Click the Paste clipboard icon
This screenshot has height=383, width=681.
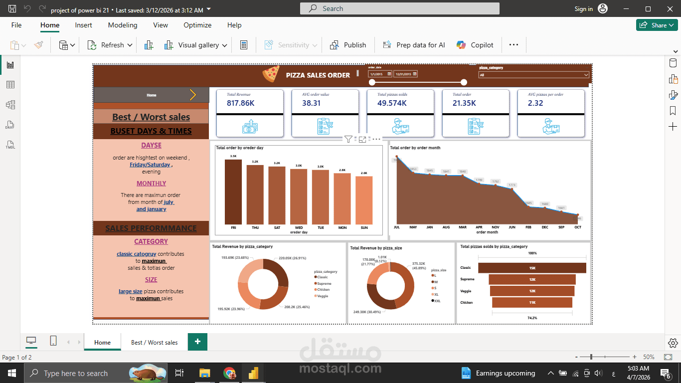click(14, 45)
